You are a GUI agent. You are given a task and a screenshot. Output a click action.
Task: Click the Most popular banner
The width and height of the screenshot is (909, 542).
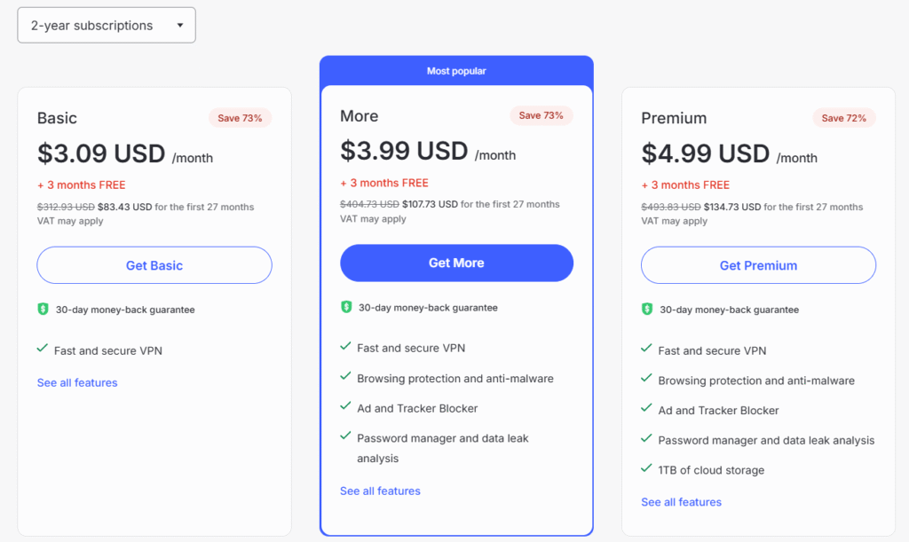coord(456,71)
